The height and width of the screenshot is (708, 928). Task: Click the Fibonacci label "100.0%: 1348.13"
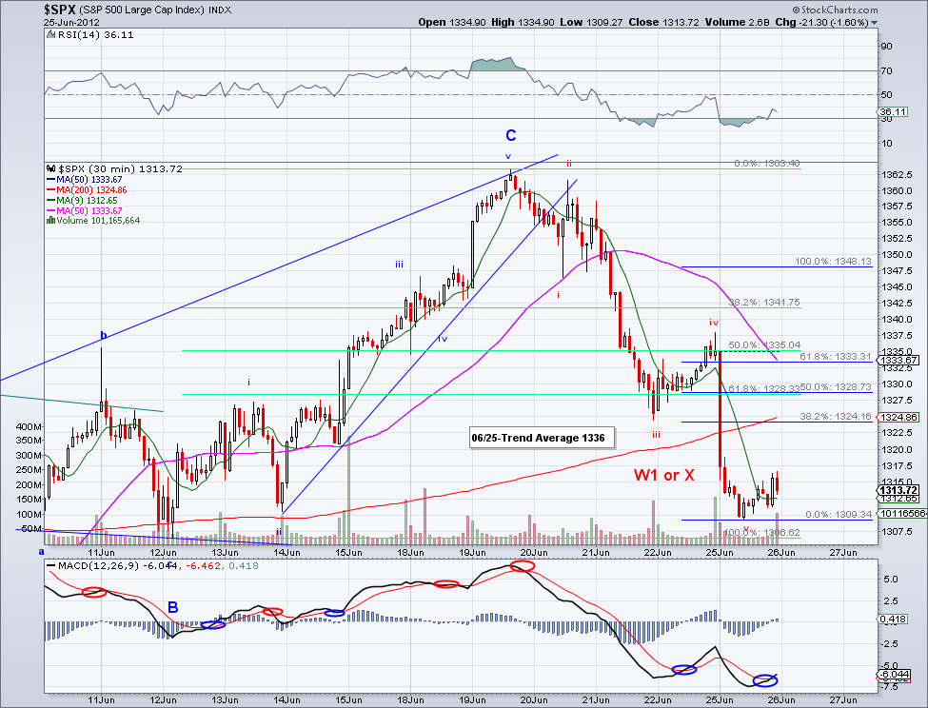[x=834, y=261]
